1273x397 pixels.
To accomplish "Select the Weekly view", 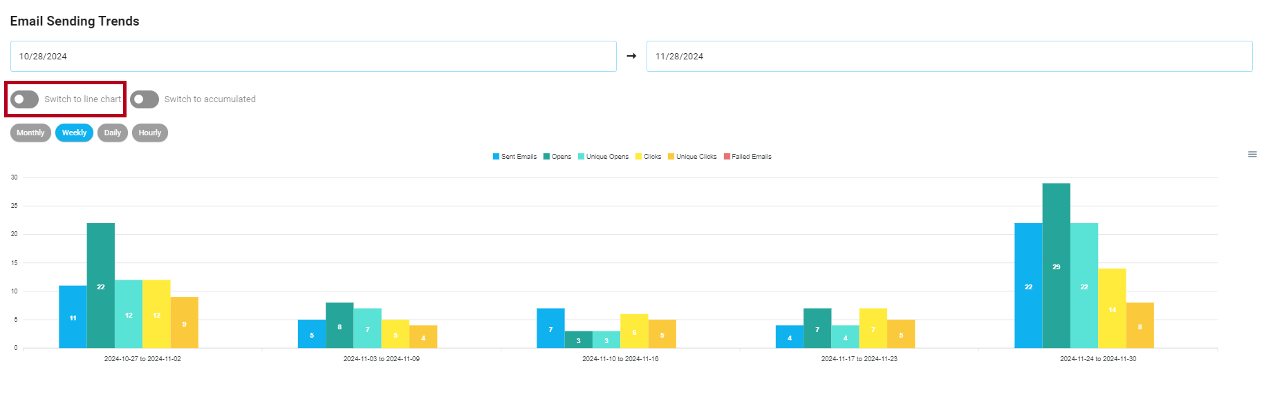I will tap(74, 133).
